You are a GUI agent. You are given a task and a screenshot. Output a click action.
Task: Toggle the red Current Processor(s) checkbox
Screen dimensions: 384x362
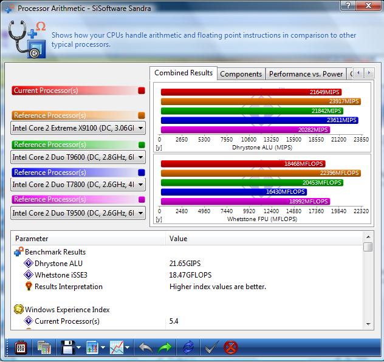coord(142,90)
